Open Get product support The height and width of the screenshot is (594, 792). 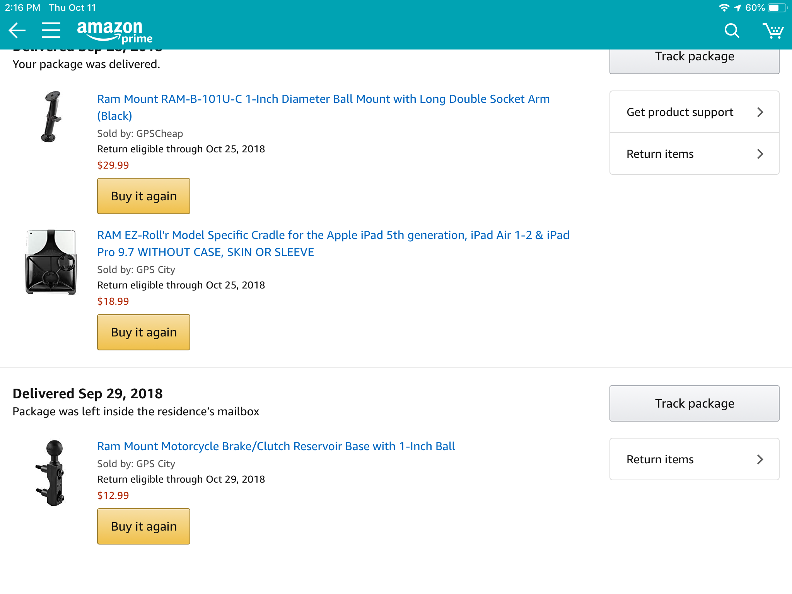click(694, 112)
